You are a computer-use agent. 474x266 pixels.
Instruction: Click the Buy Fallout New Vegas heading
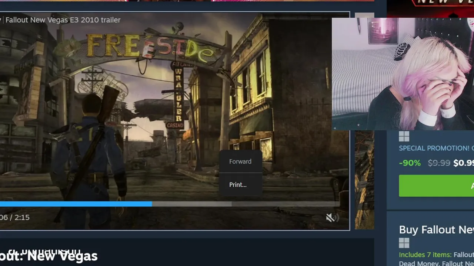tap(436, 229)
